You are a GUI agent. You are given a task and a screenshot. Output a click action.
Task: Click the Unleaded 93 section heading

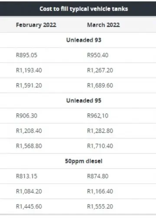coord(84,40)
